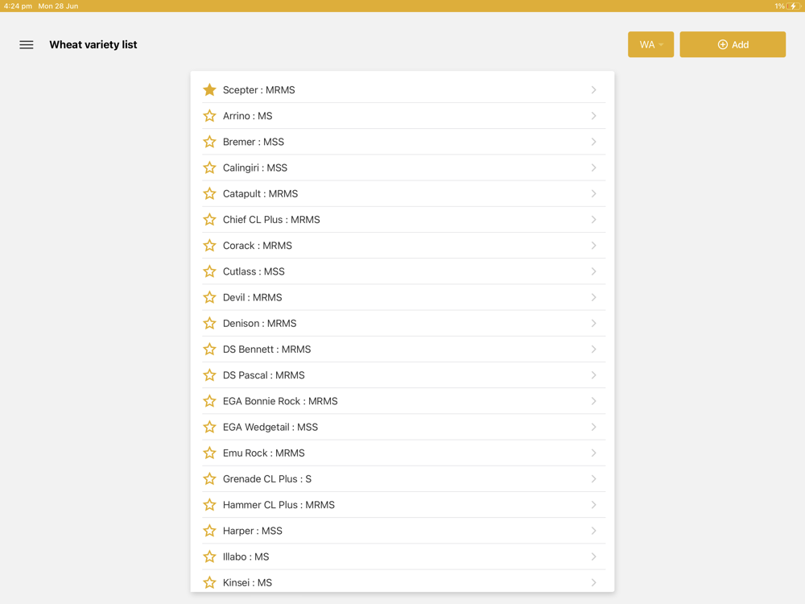Open the hamburger navigation menu
Screen dimensions: 805x604
click(x=27, y=44)
